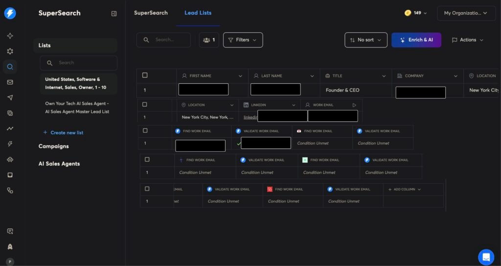Tick the checkbox in row with envelope-icon FIND WORK EMAIL

[x=145, y=131]
